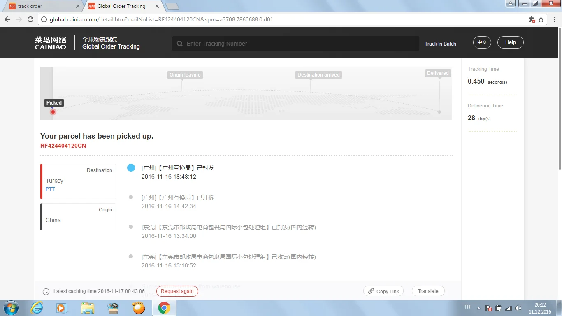Open a new browser tab
The height and width of the screenshot is (316, 562).
point(172,6)
